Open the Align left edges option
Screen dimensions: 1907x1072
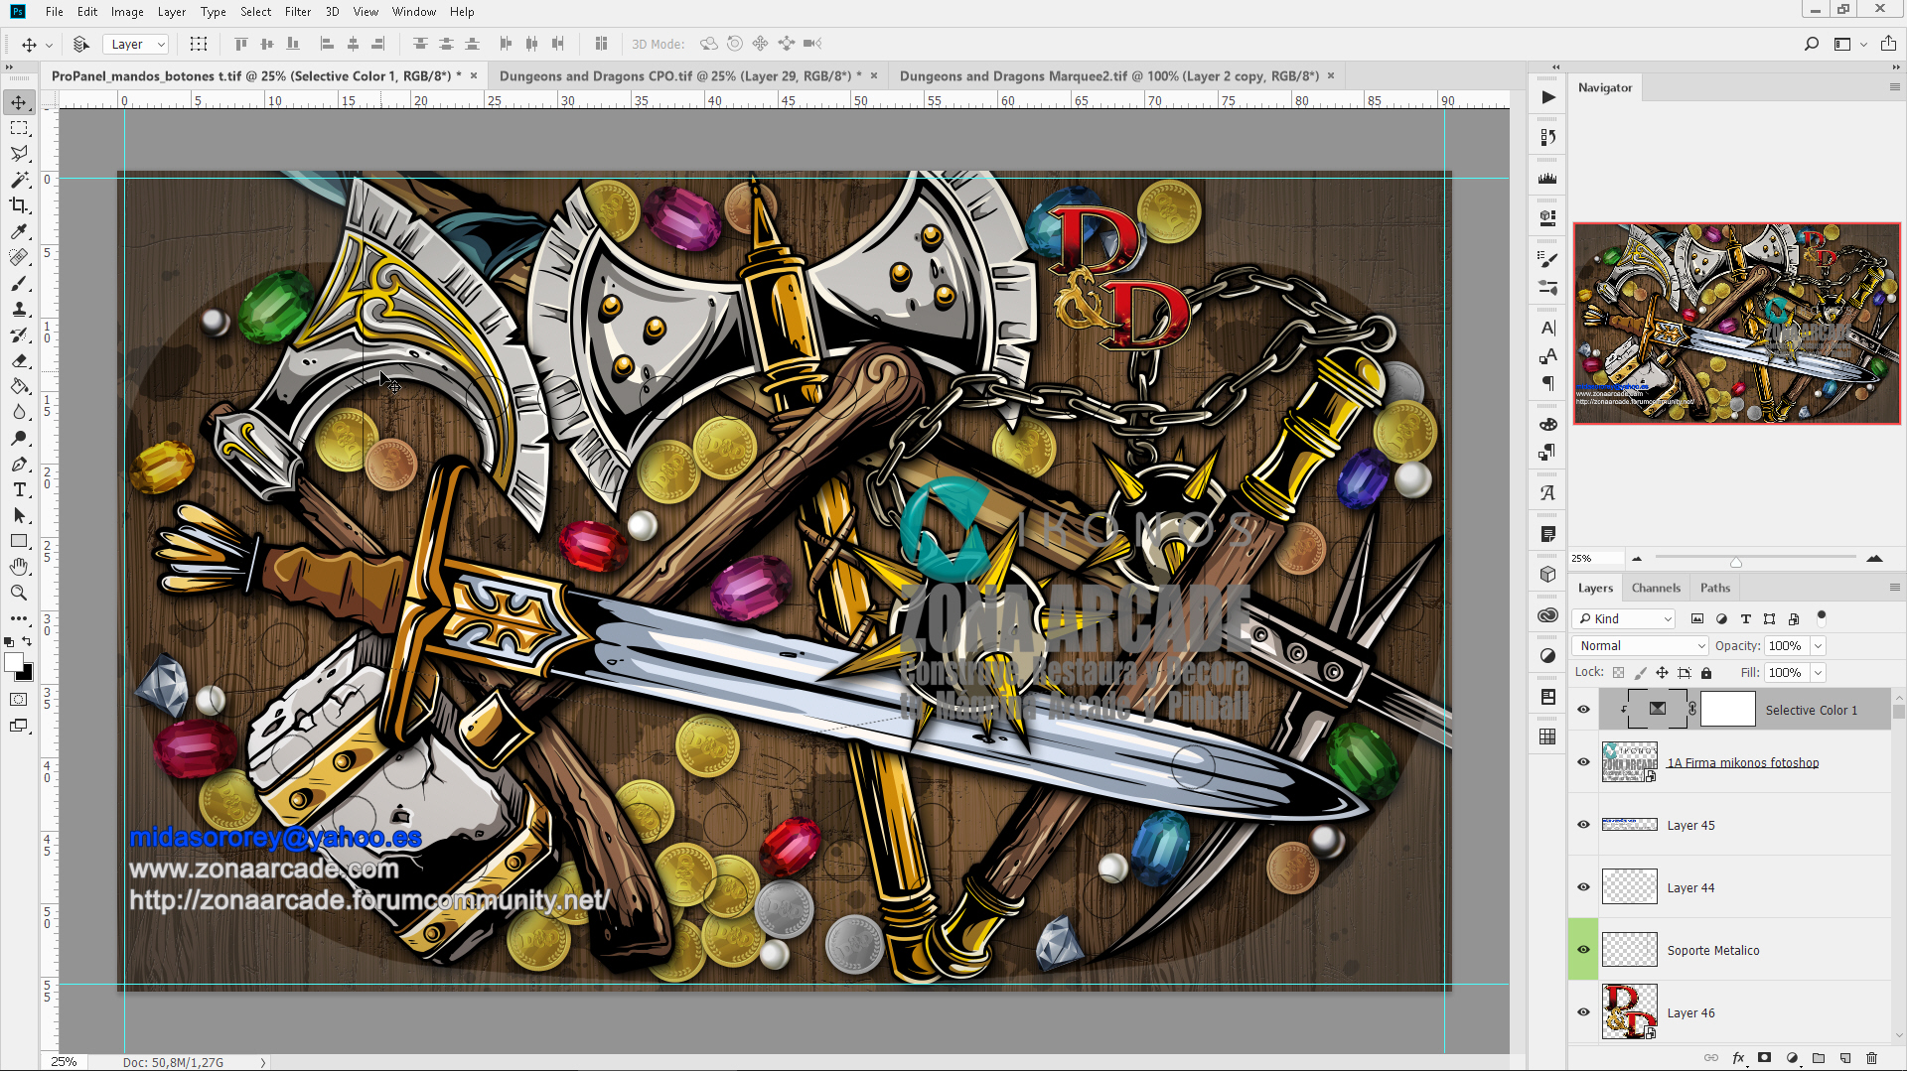[328, 43]
